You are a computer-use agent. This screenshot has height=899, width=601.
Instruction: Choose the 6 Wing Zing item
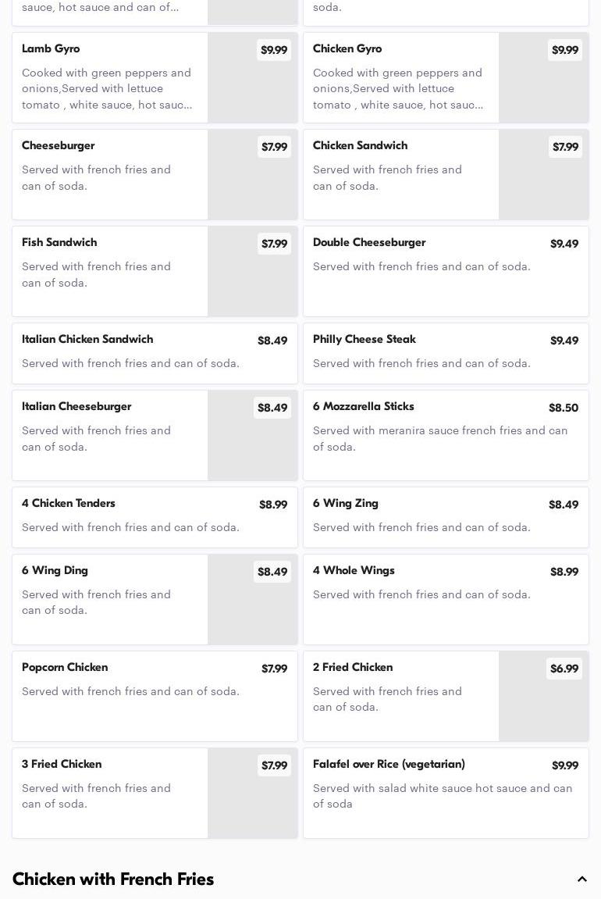pyautogui.click(x=446, y=517)
